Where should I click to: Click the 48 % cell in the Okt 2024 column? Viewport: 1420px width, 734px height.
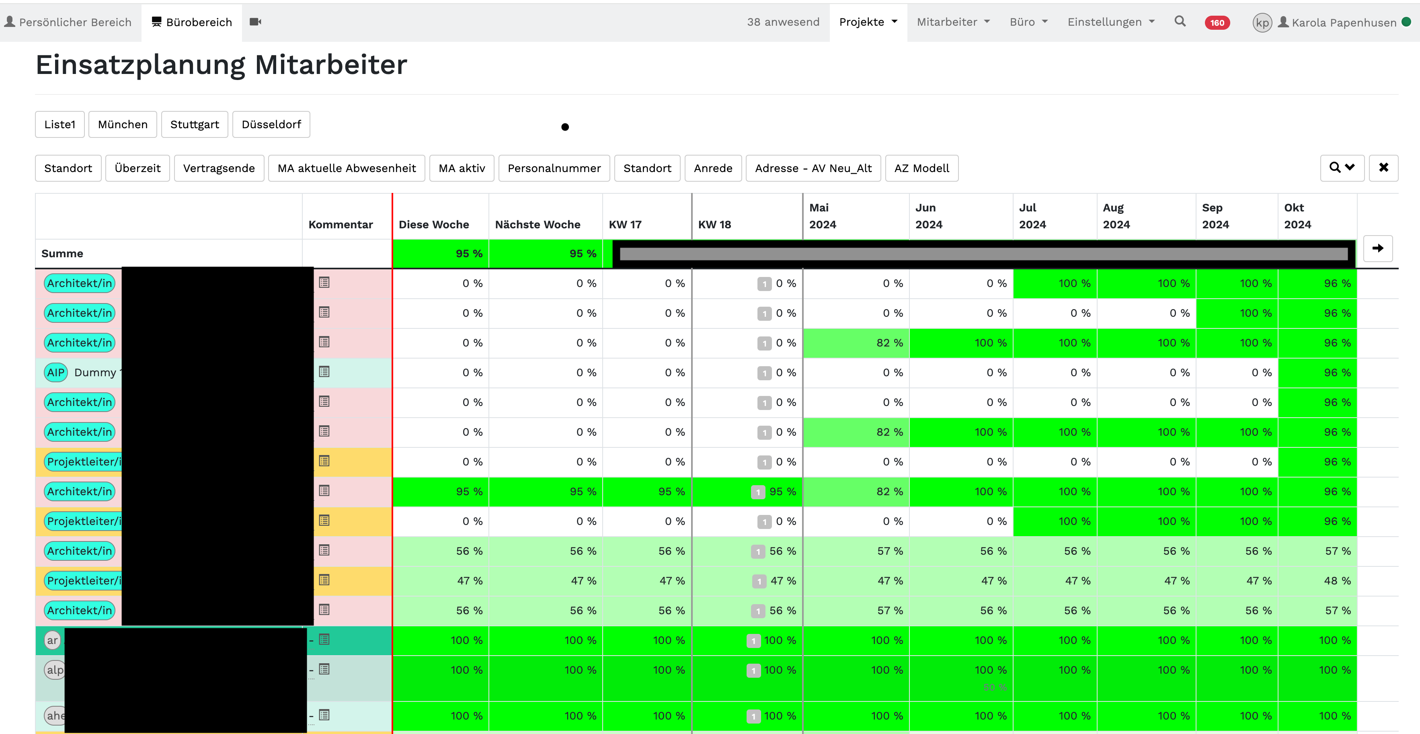(1317, 581)
